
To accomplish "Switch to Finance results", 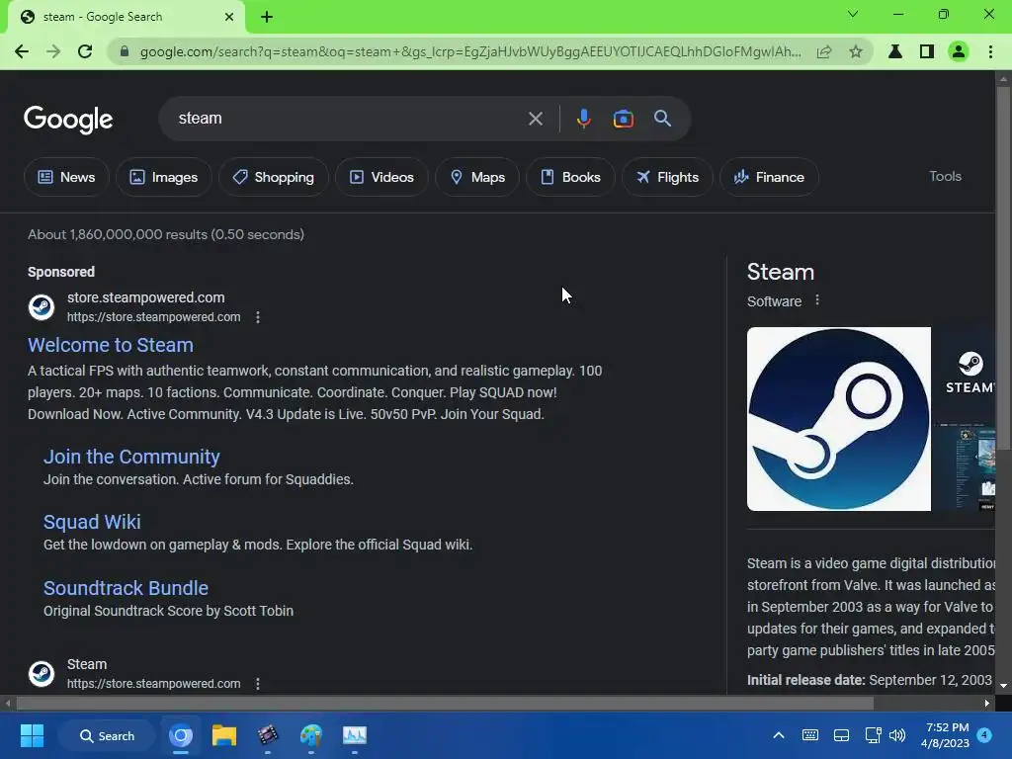I will point(769,177).
